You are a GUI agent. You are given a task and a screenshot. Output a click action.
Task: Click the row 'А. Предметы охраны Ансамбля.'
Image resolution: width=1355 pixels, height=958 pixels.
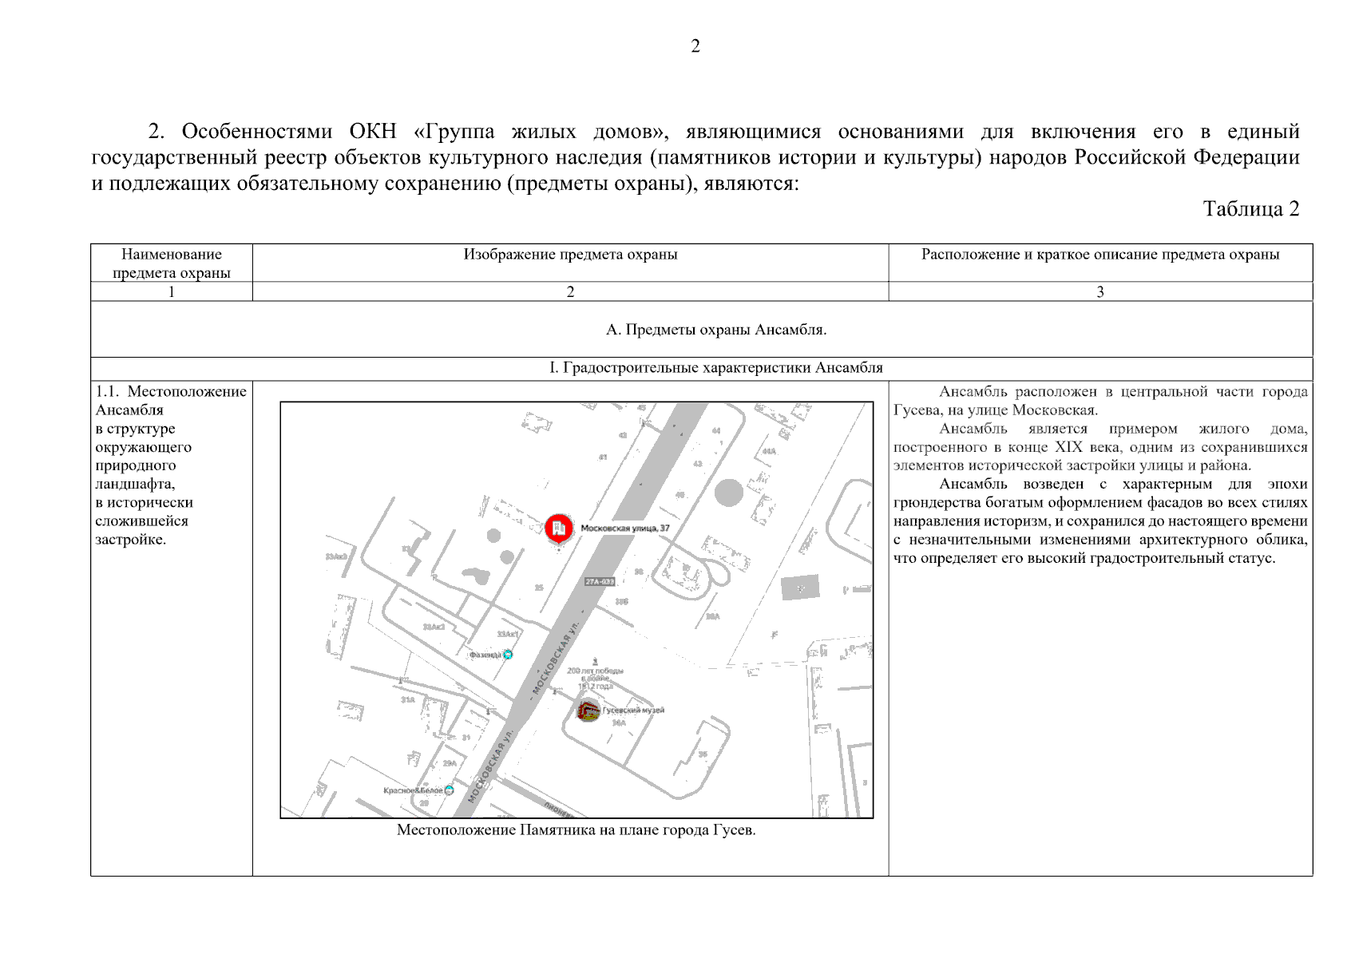[x=702, y=329]
